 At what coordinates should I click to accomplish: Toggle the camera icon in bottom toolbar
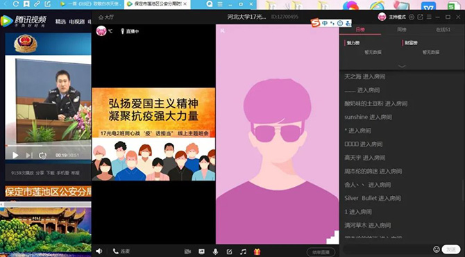(187, 251)
